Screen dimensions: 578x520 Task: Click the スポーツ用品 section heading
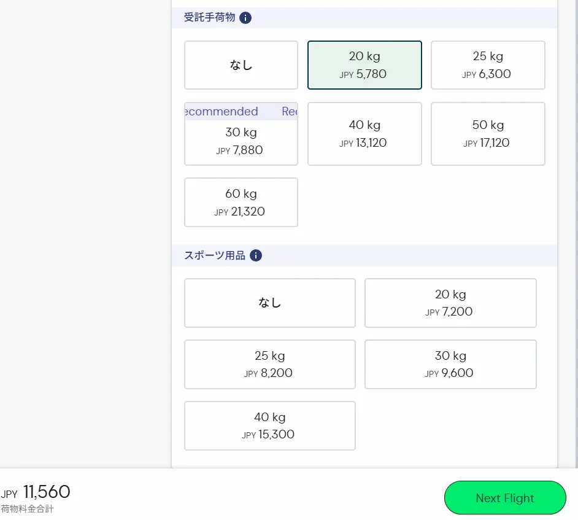point(215,255)
